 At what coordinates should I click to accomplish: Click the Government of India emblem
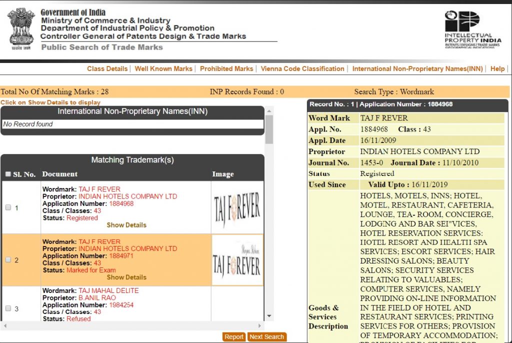[x=21, y=28]
